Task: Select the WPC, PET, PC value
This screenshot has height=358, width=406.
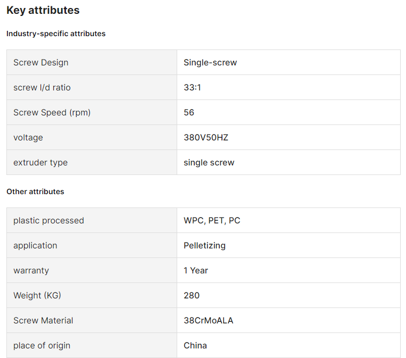Action: point(212,221)
